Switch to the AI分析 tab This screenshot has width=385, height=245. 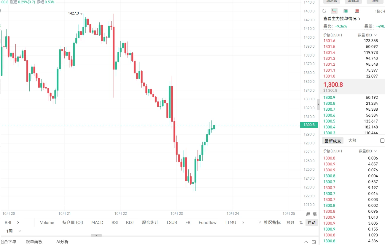pyautogui.click(x=62, y=242)
